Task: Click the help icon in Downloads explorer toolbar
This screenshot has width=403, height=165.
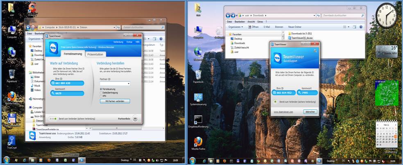Action: (x=361, y=27)
